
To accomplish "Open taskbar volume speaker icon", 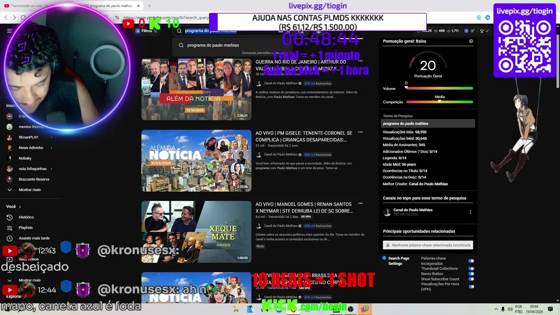I will coord(510,309).
